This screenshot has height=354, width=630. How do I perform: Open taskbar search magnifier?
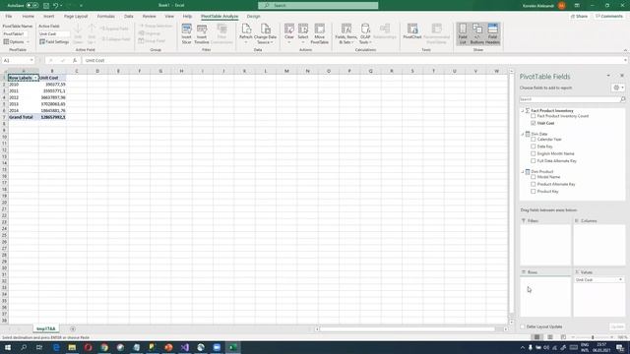point(24,347)
